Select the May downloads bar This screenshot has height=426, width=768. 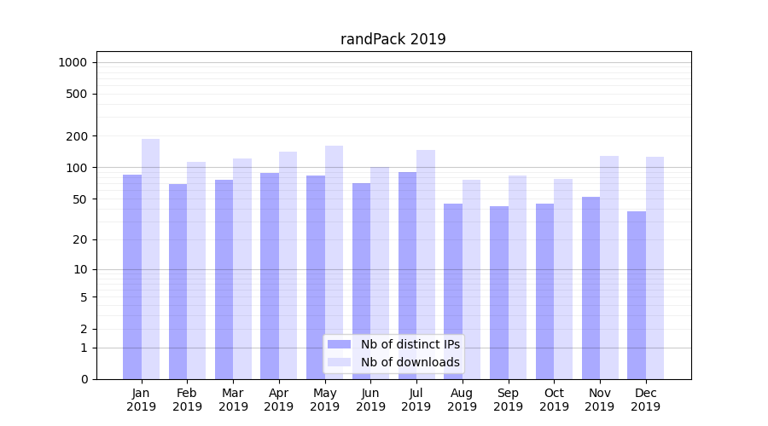[334, 262]
